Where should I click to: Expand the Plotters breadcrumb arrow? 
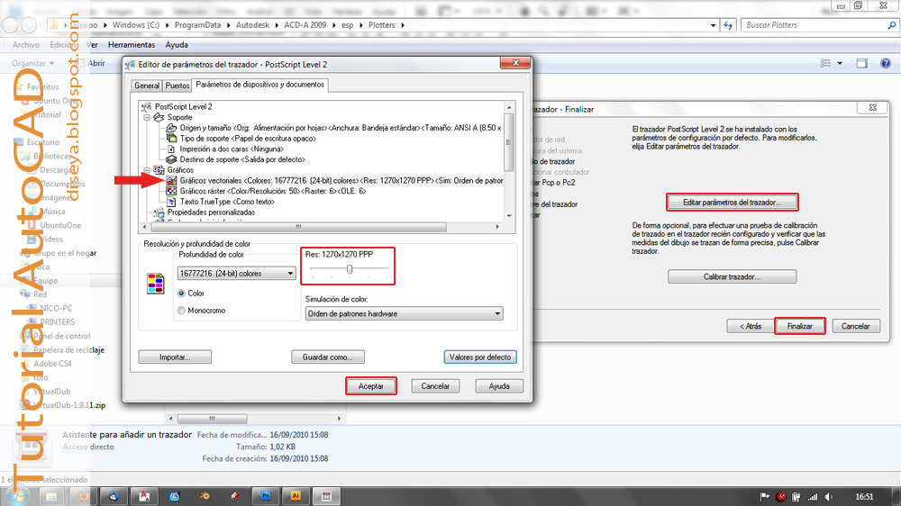coord(403,25)
